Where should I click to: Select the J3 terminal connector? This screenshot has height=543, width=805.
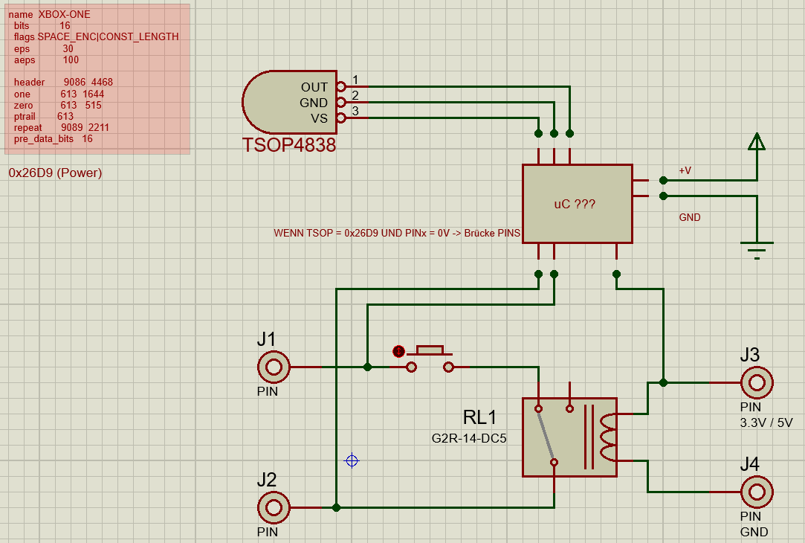757,383
